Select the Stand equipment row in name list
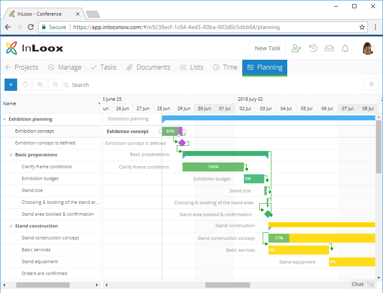Screen dimensions: 383x293 [51, 261]
